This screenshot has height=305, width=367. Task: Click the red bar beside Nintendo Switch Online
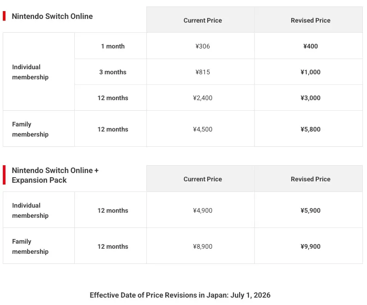point(4,16)
